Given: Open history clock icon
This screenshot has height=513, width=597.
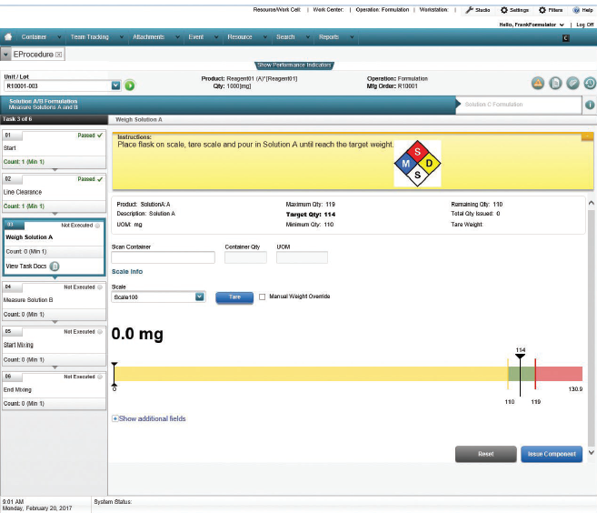Looking at the screenshot, I should tap(590, 83).
